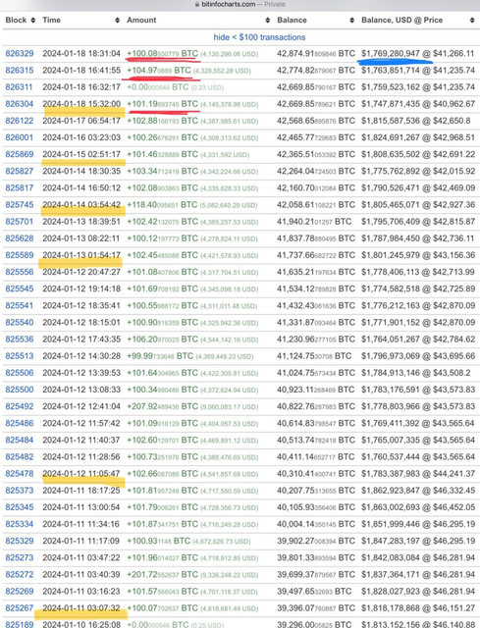Image resolution: width=480 pixels, height=628 pixels.
Task: Click the lock icon beside bitinfocharts.com
Action: click(196, 4)
